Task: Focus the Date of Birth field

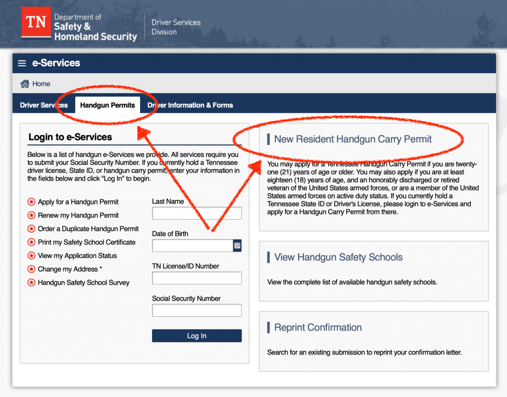Action: point(193,246)
